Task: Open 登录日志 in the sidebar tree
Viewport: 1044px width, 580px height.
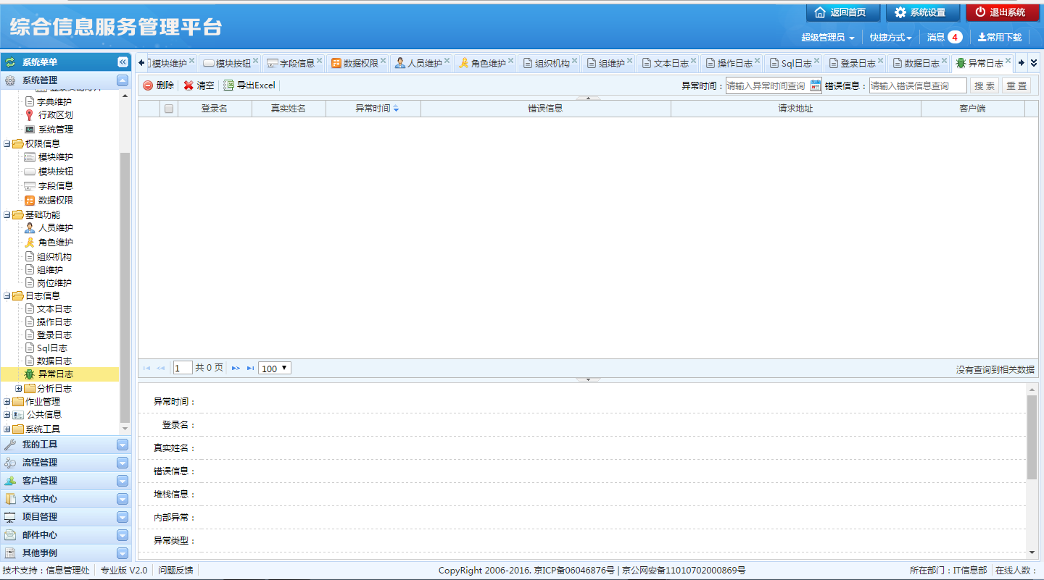Action: click(x=54, y=335)
